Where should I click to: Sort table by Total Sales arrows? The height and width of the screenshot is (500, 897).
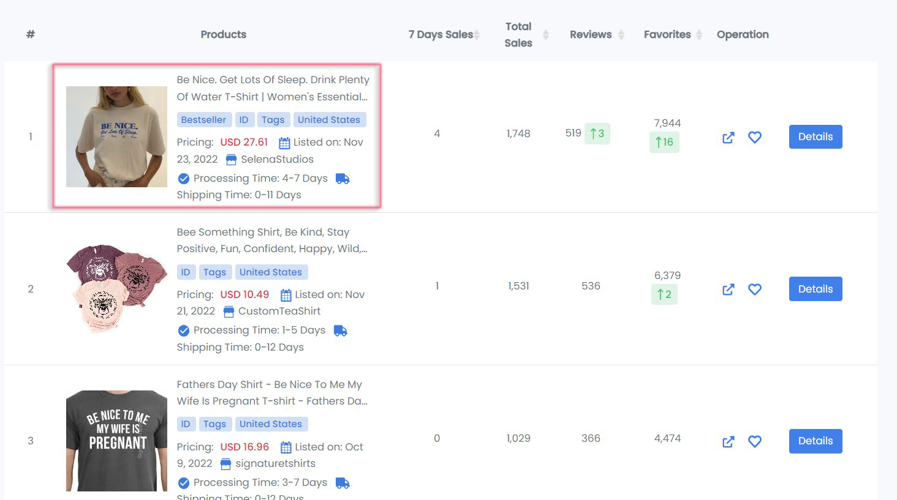(x=546, y=35)
